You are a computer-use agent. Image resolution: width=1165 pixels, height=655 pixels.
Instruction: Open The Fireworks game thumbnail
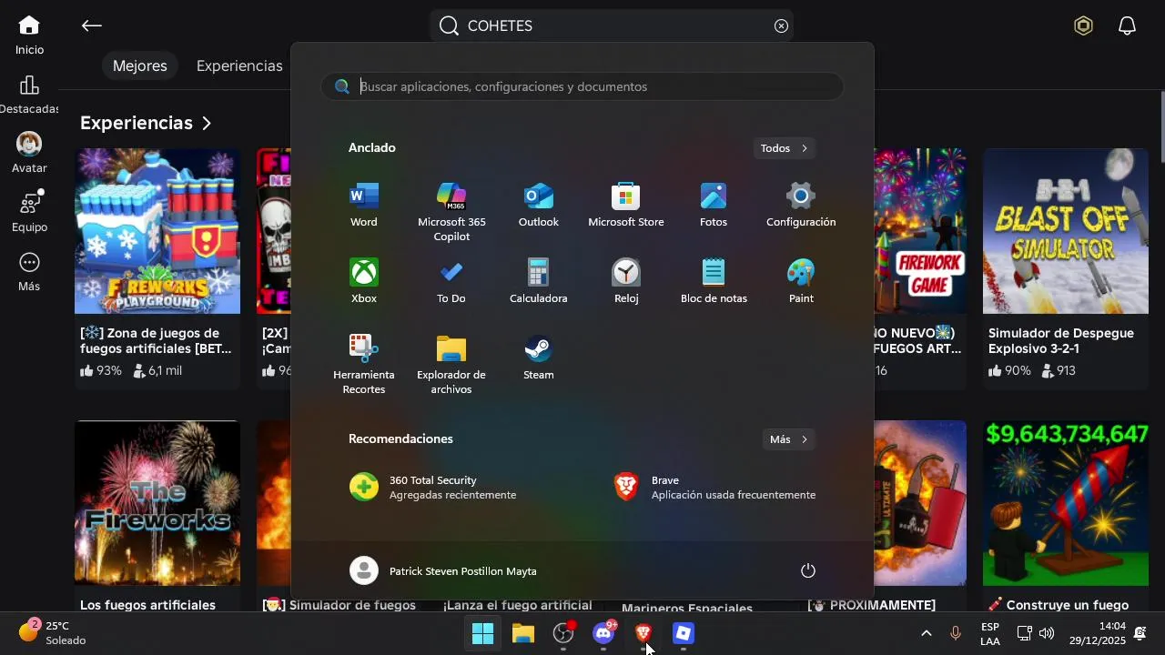pyautogui.click(x=157, y=503)
